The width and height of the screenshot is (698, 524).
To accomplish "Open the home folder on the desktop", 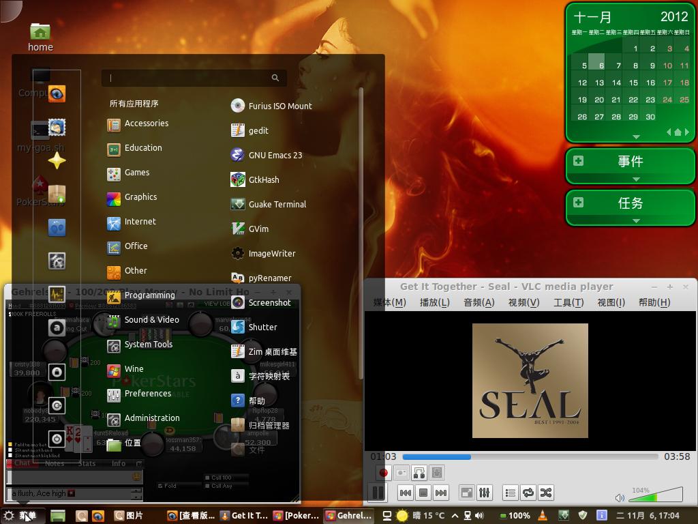I will coord(40,38).
